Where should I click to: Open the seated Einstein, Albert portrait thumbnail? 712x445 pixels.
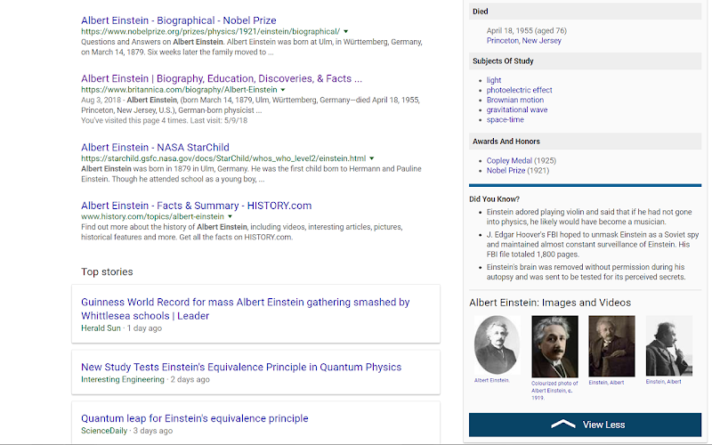pos(611,346)
